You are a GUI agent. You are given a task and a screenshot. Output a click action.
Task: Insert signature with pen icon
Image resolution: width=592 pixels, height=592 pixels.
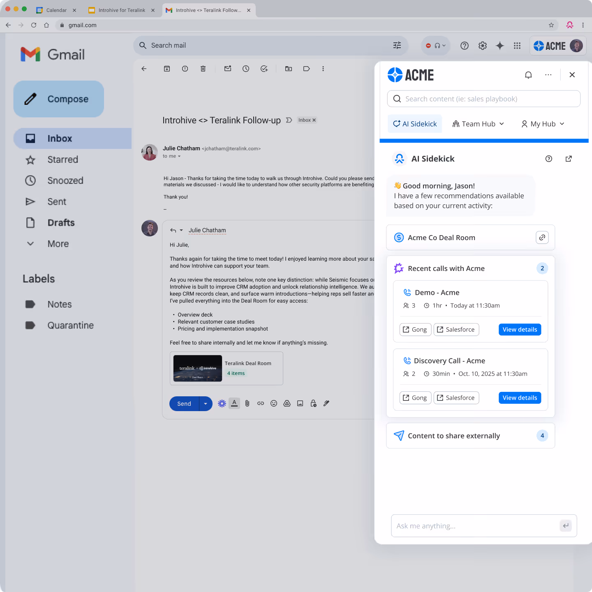pyautogui.click(x=326, y=403)
